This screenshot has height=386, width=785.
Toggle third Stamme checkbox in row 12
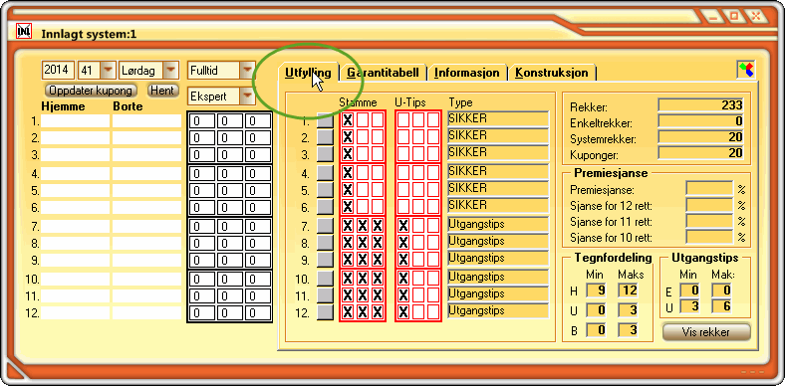(378, 312)
